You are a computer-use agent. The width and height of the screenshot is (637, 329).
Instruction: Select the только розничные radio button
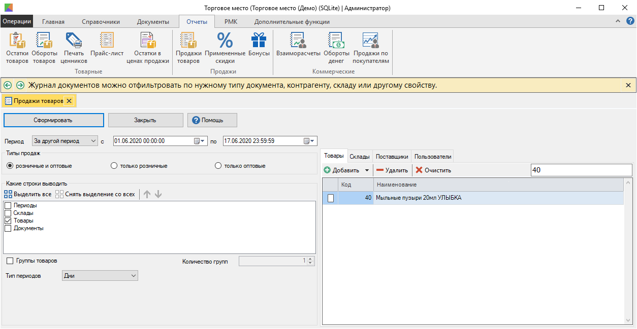114,166
